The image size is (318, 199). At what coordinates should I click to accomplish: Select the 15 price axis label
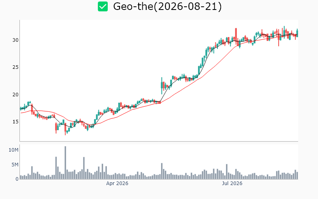click(x=16, y=122)
